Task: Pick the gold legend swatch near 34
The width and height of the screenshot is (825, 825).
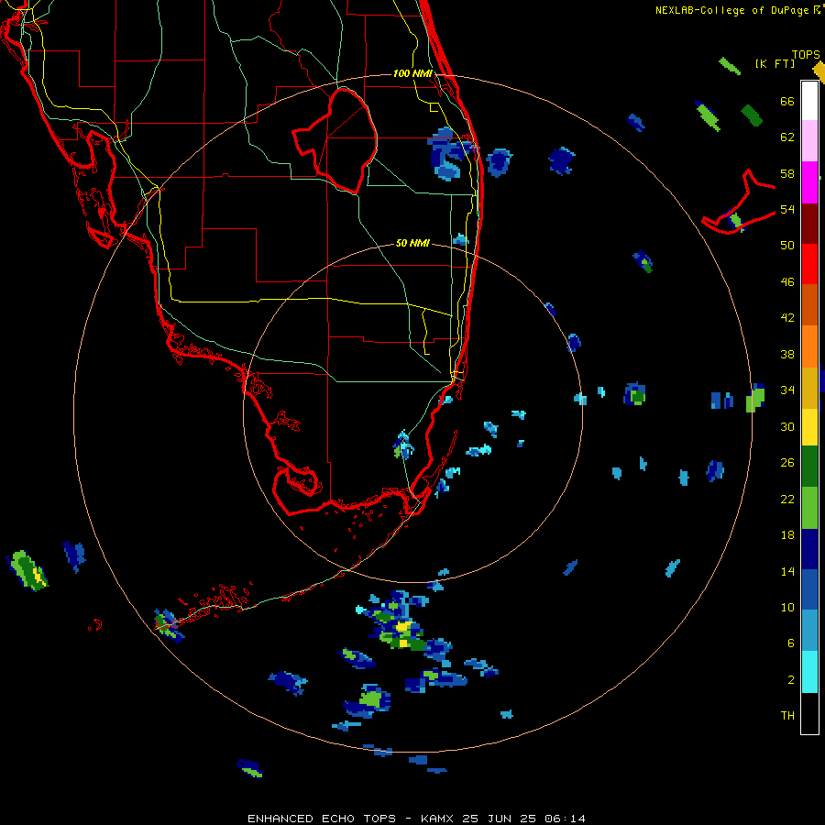Action: pyautogui.click(x=809, y=388)
